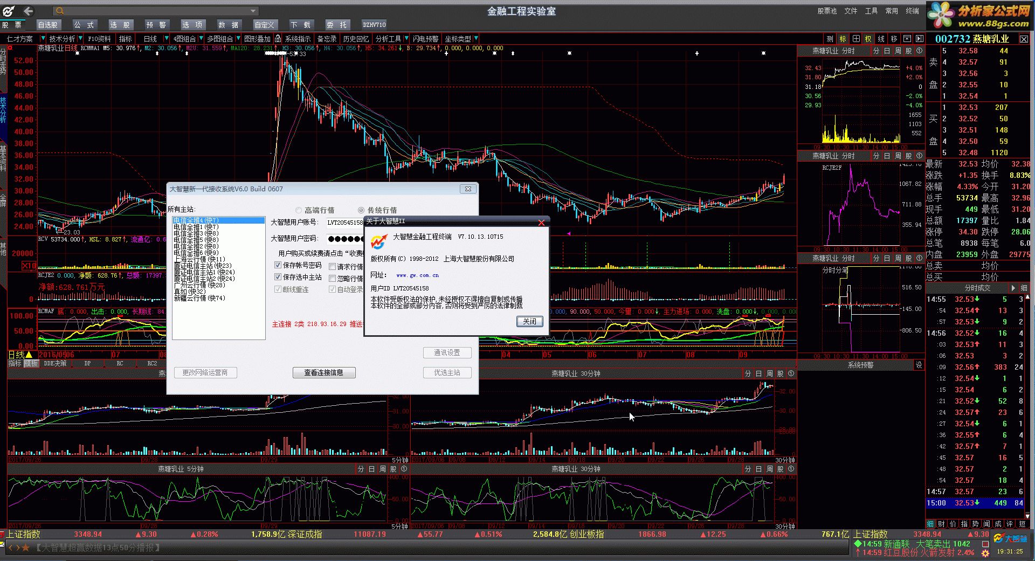The height and width of the screenshot is (561, 1035).
Task: Click the 更改网络运营商 button
Action: (205, 372)
